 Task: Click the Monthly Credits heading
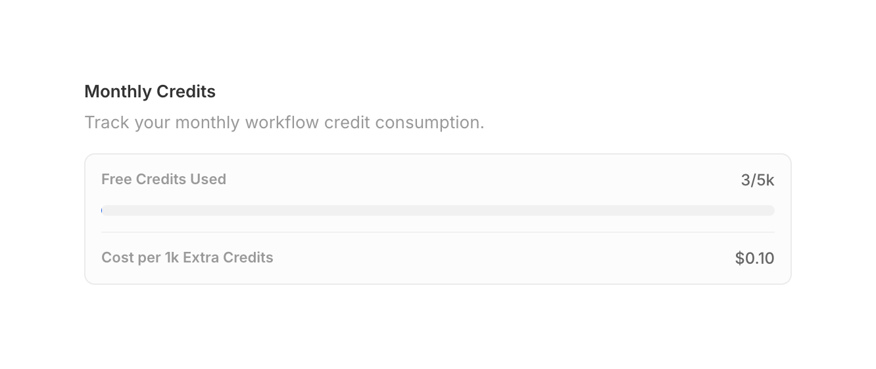[x=150, y=91]
